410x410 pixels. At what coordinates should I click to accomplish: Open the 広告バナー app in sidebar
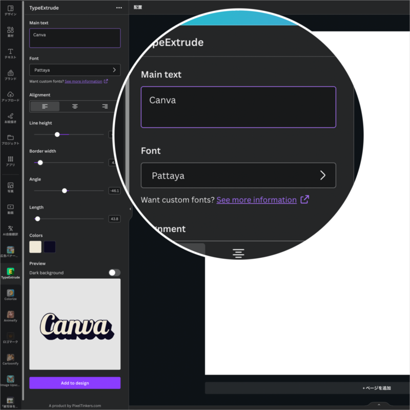click(x=10, y=252)
